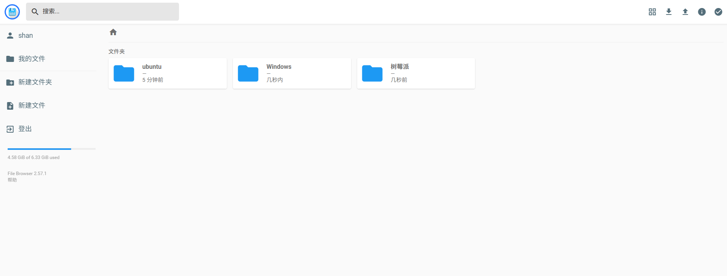
Task: Select the ubuntu folder
Action: (168, 73)
